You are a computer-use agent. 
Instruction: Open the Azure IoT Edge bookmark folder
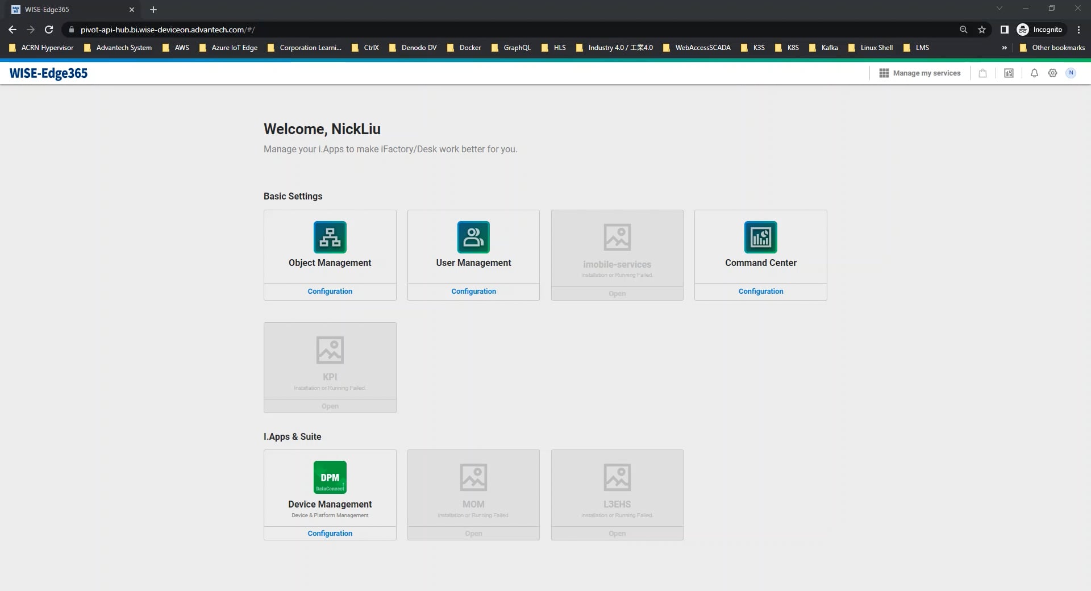point(228,48)
